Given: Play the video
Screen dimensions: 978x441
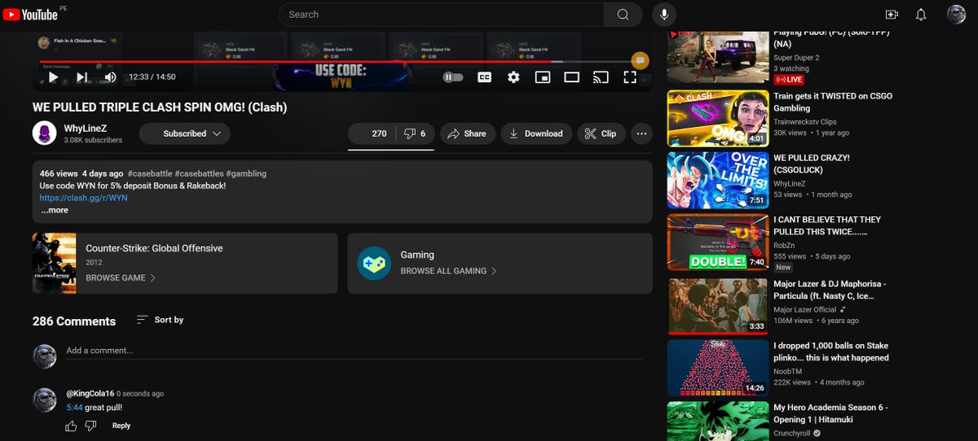Looking at the screenshot, I should 53,77.
